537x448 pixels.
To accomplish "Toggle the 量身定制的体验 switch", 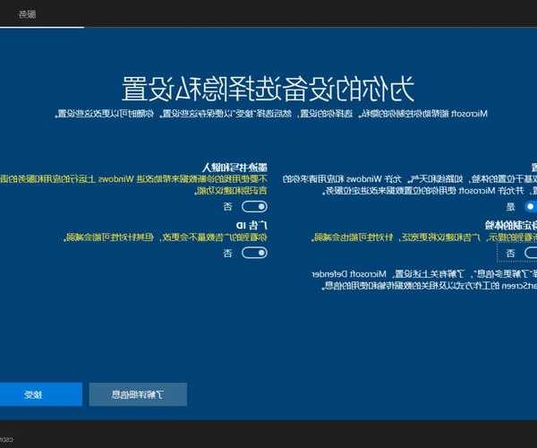I will coord(528,253).
